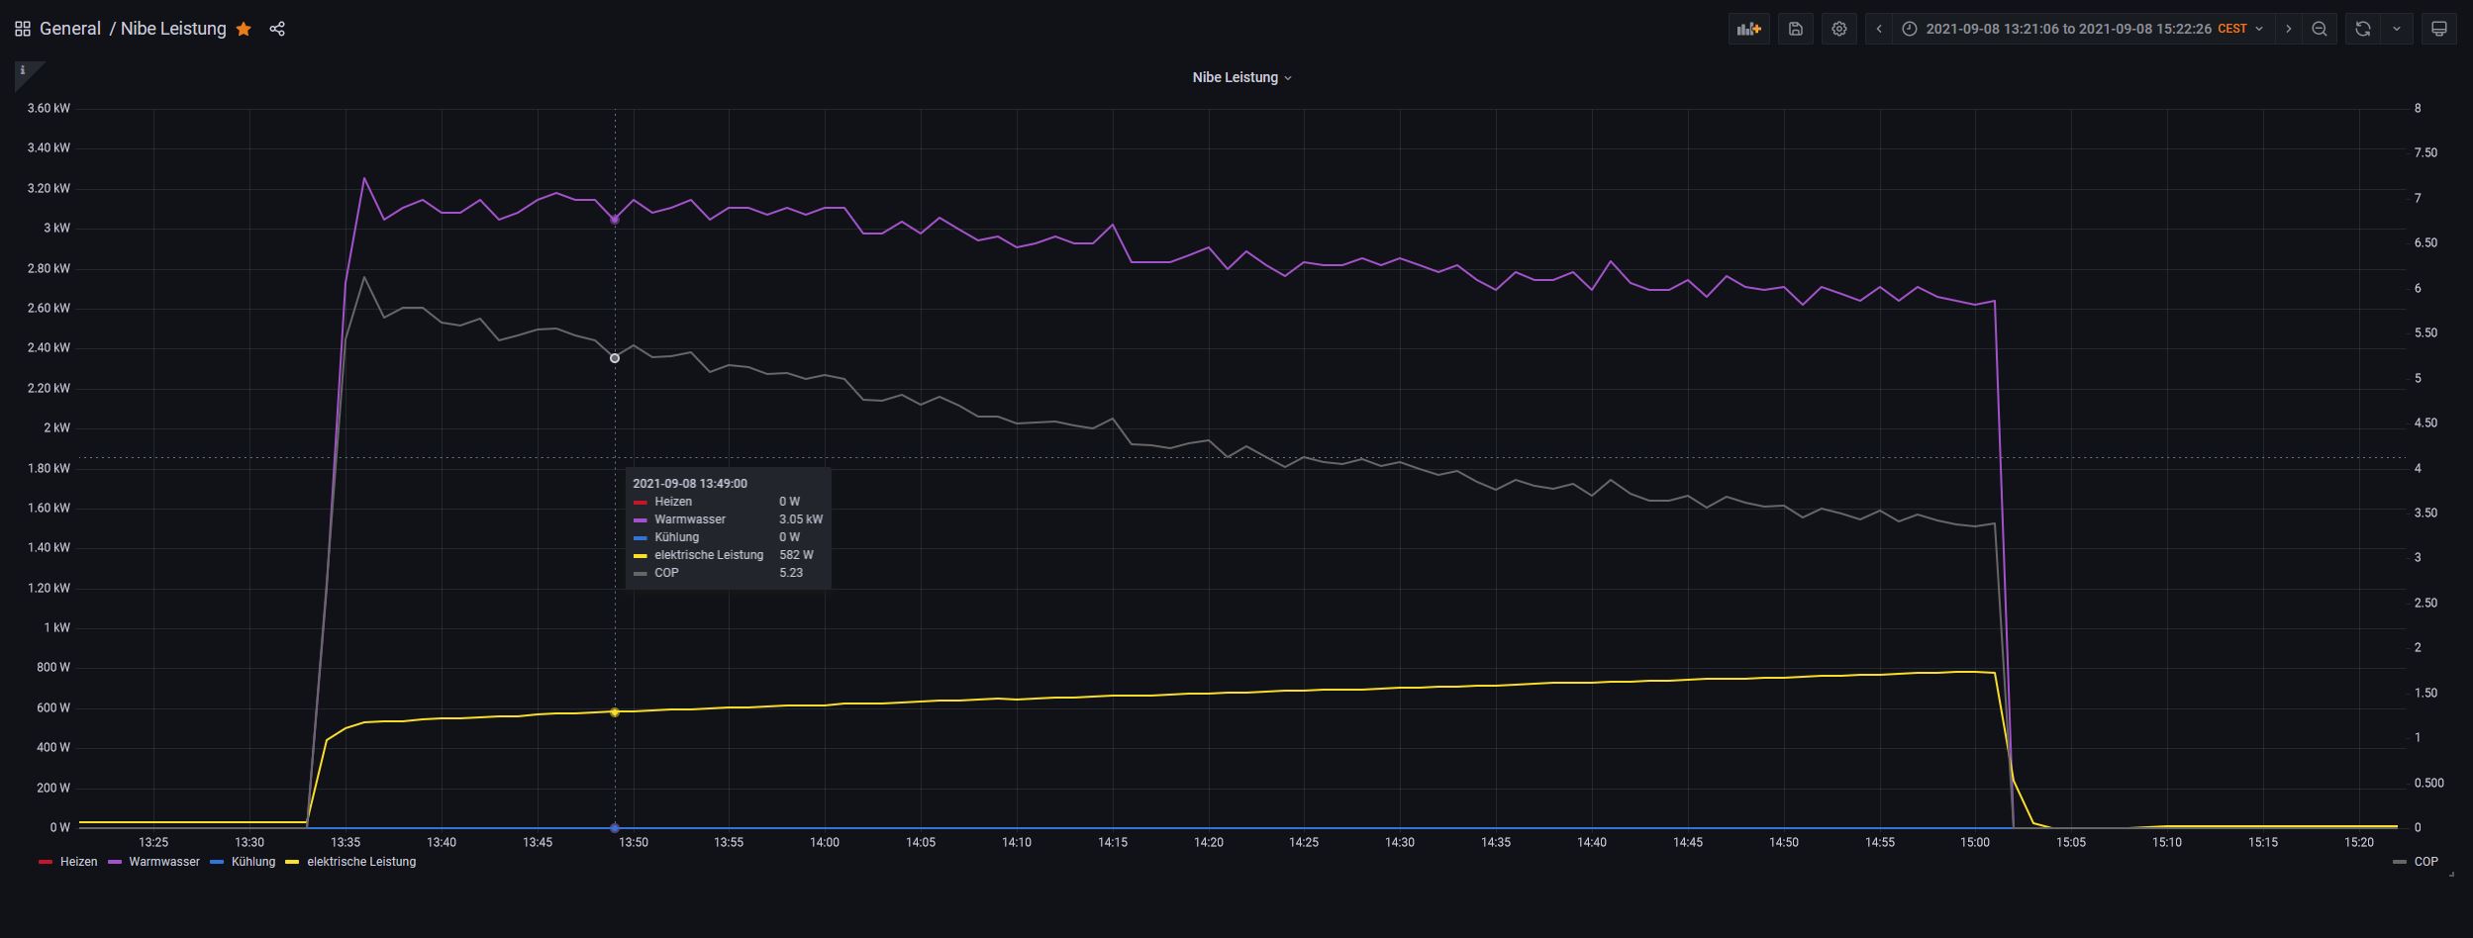Shift time range backwards
Image resolution: width=2473 pixels, height=938 pixels.
pyautogui.click(x=1879, y=29)
